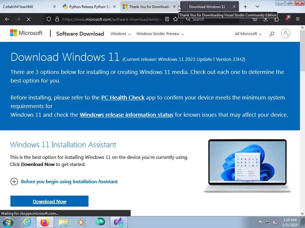Switch to Thank You for Downloading tab
This screenshot has height=228, width=305.
point(150,7)
